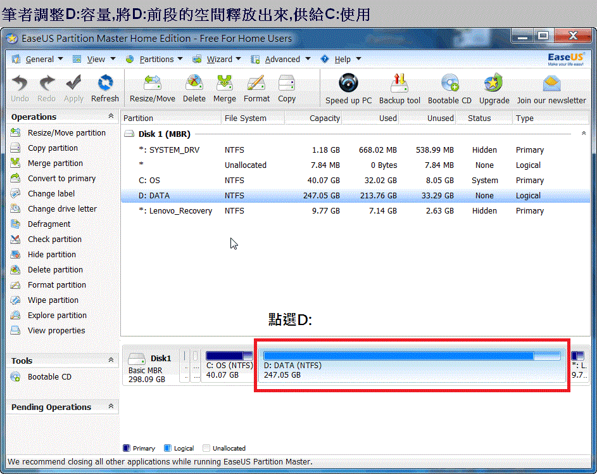Select the Lenovo_Recovery partition row
This screenshot has width=597, height=474.
[x=355, y=211]
